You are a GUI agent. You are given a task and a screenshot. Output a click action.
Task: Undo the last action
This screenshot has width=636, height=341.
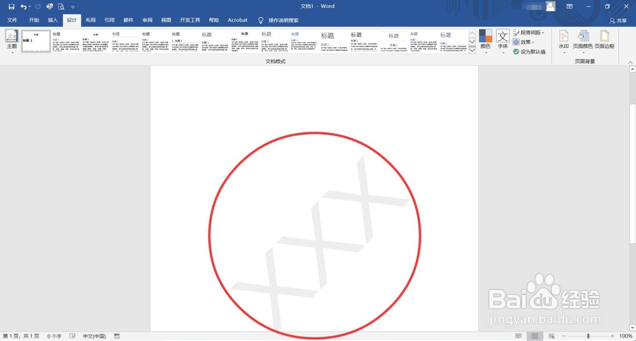click(x=23, y=6)
